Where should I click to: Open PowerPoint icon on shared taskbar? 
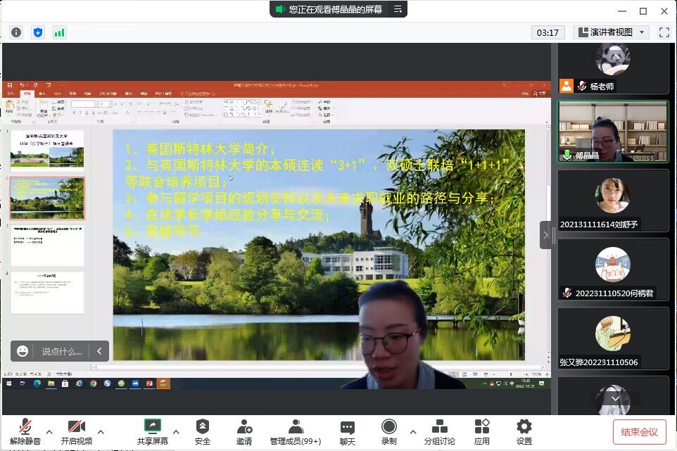[149, 383]
